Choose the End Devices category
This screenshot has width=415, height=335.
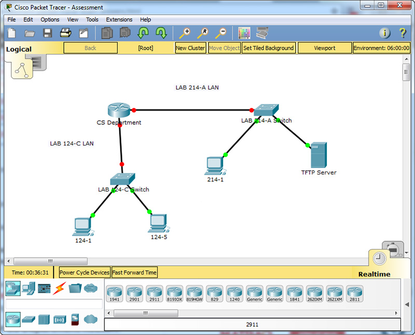(29, 288)
